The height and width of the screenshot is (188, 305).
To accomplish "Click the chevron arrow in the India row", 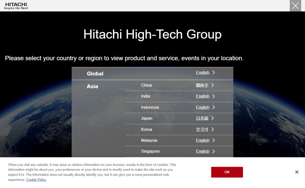I will tap(213, 96).
